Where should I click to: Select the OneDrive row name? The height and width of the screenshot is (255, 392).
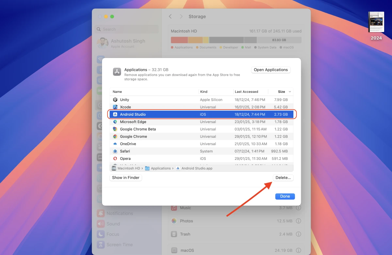128,144
